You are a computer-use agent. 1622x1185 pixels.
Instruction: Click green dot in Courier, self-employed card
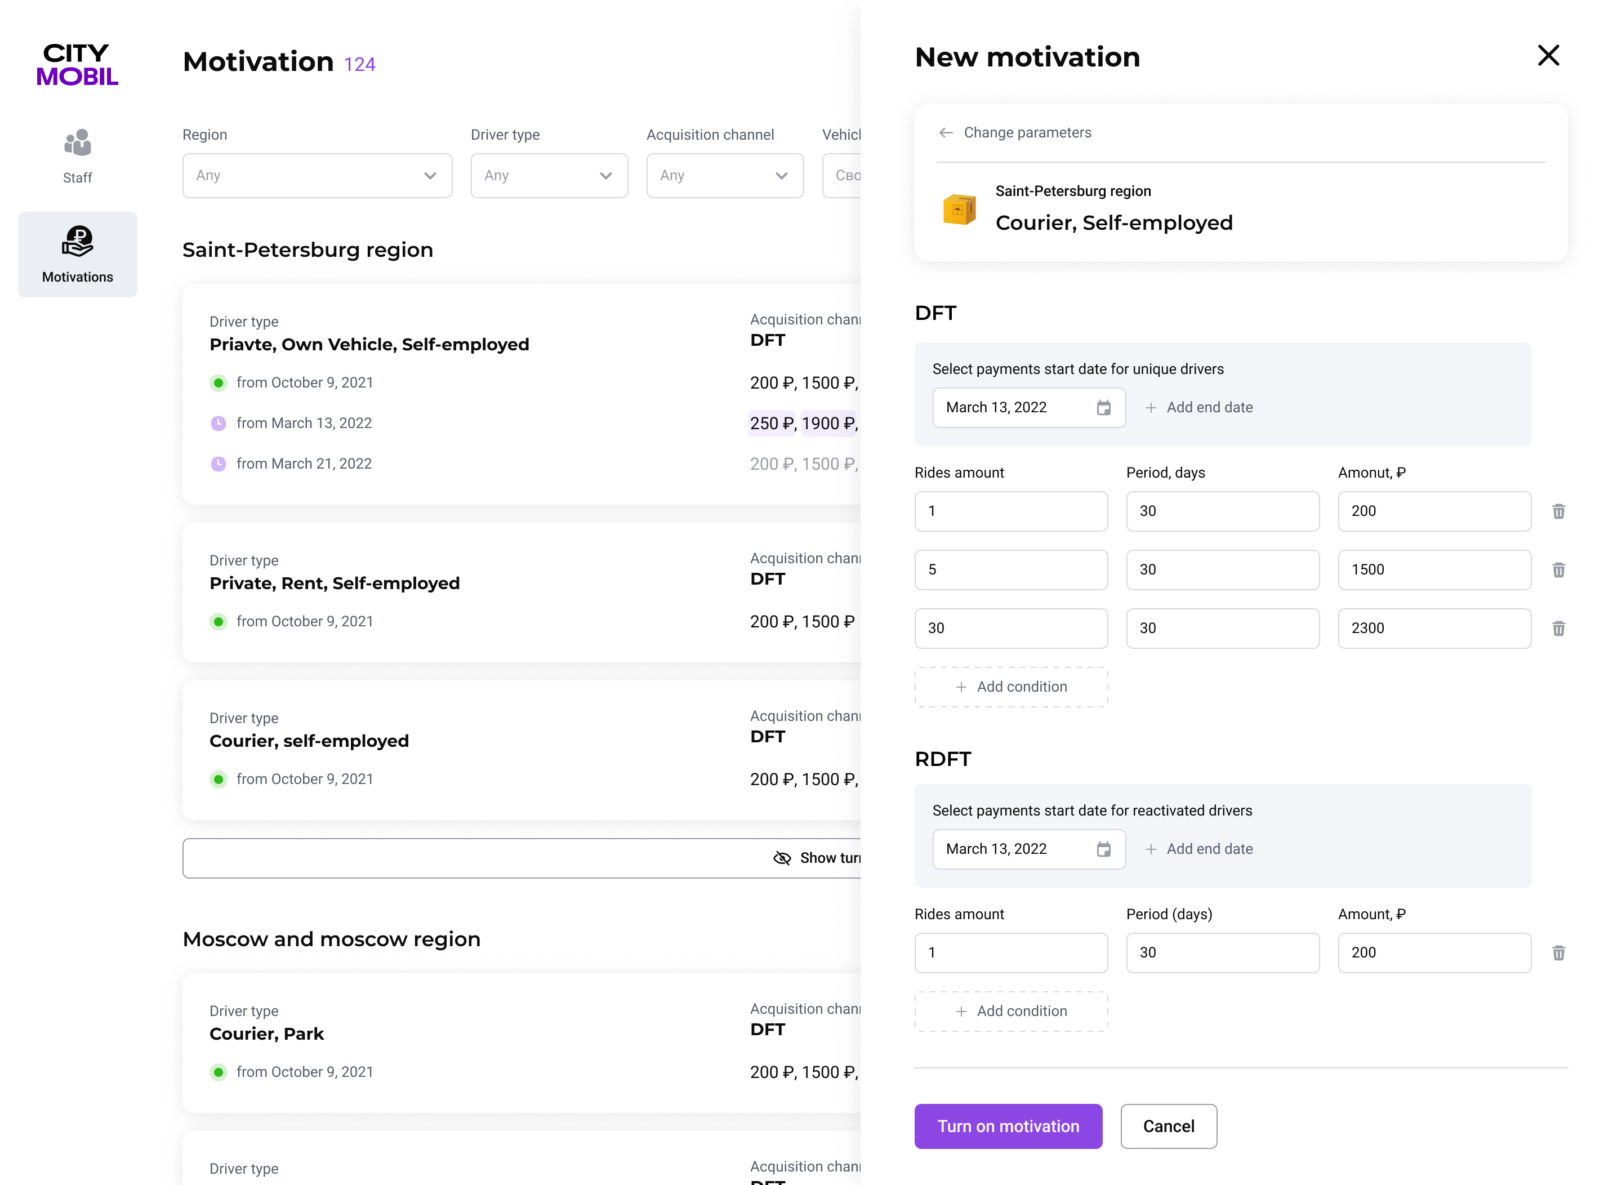coord(218,779)
